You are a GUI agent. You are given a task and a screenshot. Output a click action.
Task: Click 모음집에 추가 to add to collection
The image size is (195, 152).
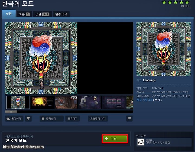pyautogui.click(x=98, y=119)
